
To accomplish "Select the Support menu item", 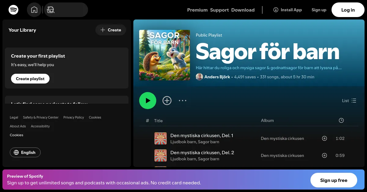I will (x=219, y=10).
